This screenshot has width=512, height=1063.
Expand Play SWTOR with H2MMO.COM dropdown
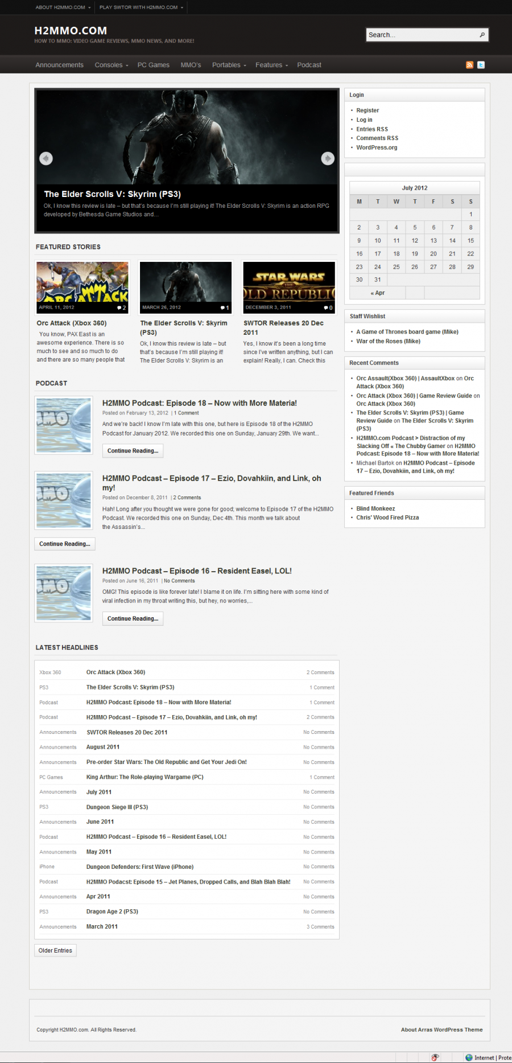coord(142,7)
